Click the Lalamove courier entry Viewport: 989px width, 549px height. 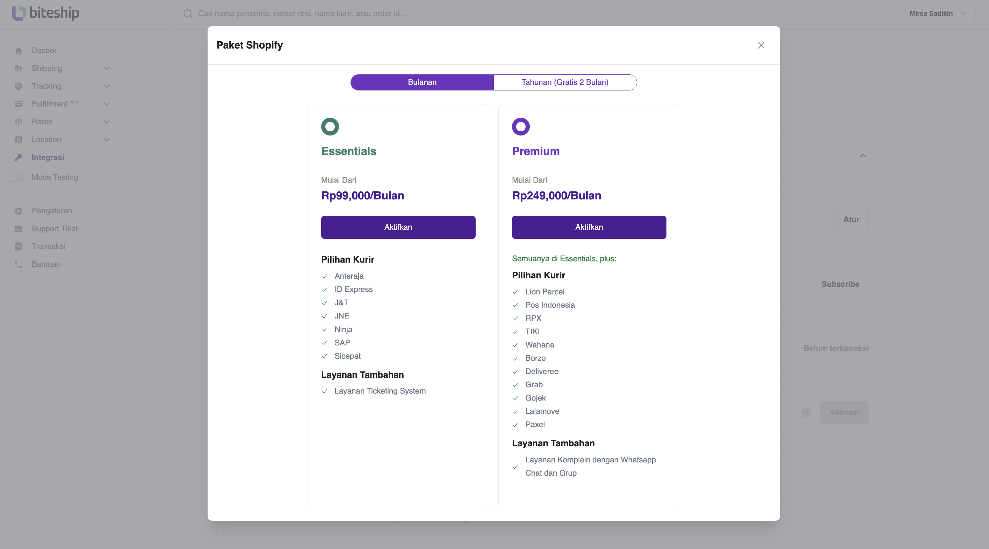542,411
